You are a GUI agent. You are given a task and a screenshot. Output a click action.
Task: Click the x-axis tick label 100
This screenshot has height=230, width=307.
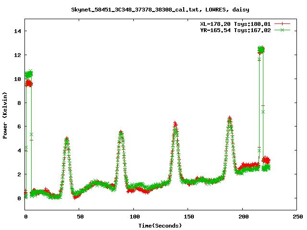134,217
